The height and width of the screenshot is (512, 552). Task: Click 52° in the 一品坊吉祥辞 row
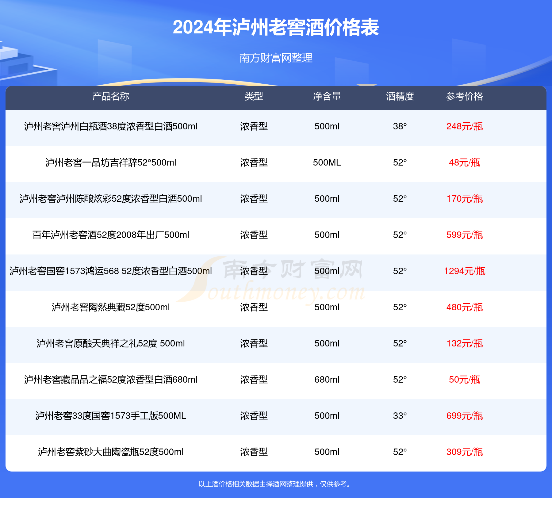click(400, 162)
